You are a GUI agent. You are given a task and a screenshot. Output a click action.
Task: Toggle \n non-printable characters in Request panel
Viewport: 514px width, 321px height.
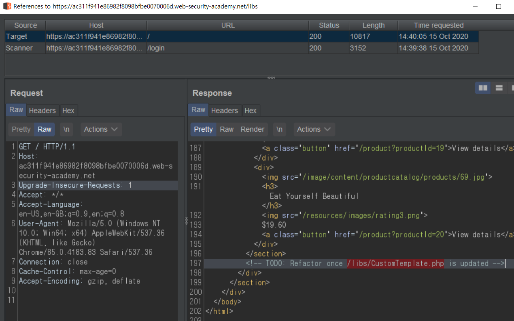coord(66,129)
